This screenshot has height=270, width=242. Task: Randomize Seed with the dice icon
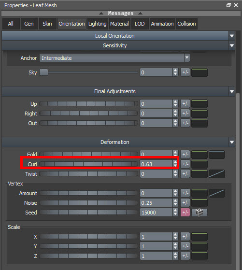tap(199, 213)
